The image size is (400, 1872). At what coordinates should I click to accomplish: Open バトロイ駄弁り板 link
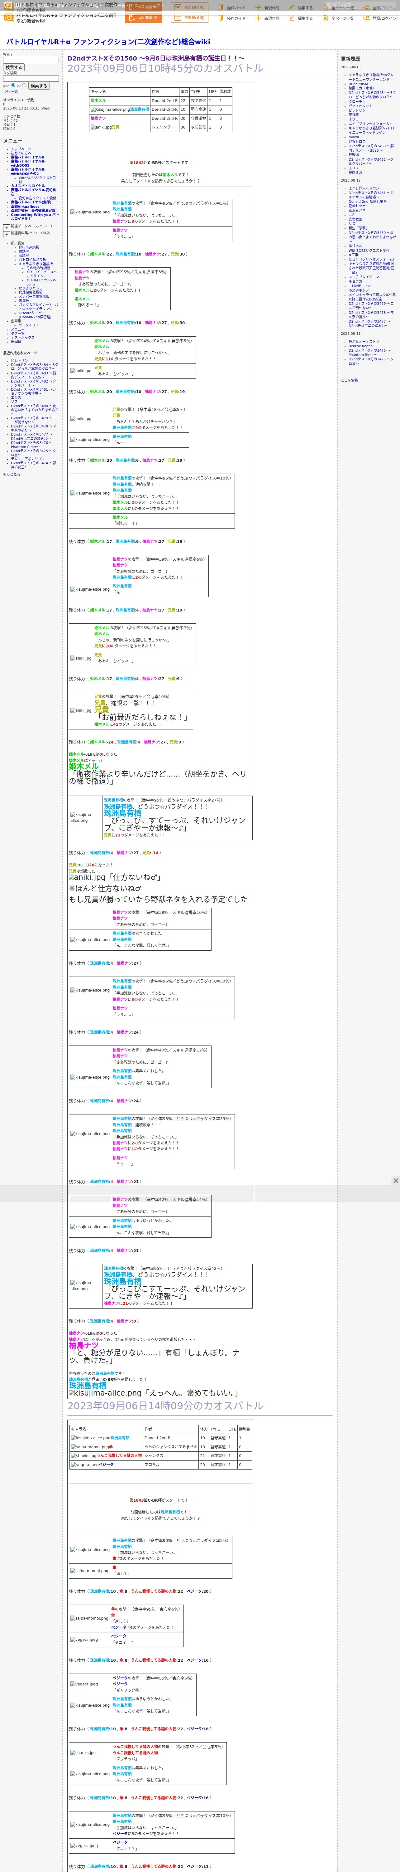click(x=32, y=260)
